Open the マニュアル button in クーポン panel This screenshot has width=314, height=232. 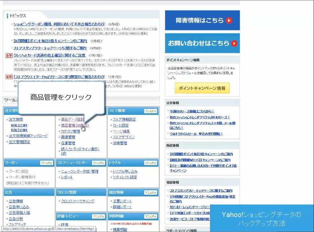(46, 163)
